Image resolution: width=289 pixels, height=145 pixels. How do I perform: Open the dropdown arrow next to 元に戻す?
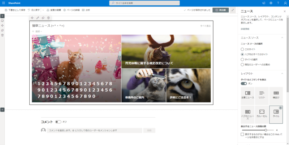tap(43, 10)
